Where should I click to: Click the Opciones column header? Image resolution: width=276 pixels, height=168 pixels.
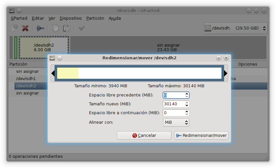pos(247,64)
